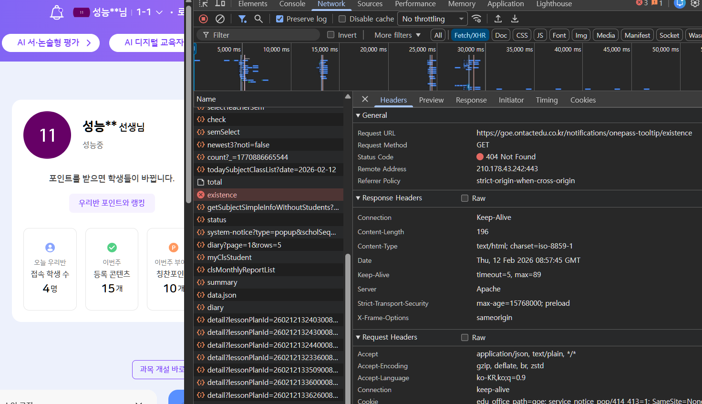Click the import HAR upload icon
702x404 pixels.
[x=498, y=19]
